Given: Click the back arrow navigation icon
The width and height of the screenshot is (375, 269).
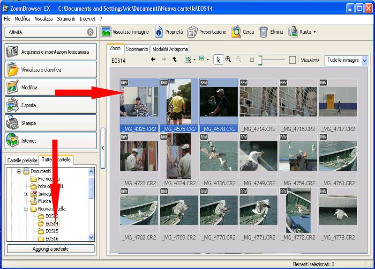Looking at the screenshot, I should (x=153, y=60).
